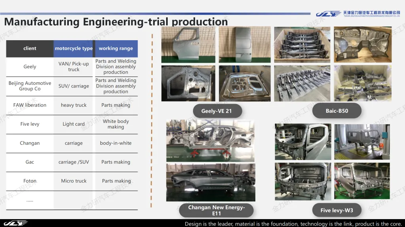Select the 'client' table header cell

(x=30, y=48)
